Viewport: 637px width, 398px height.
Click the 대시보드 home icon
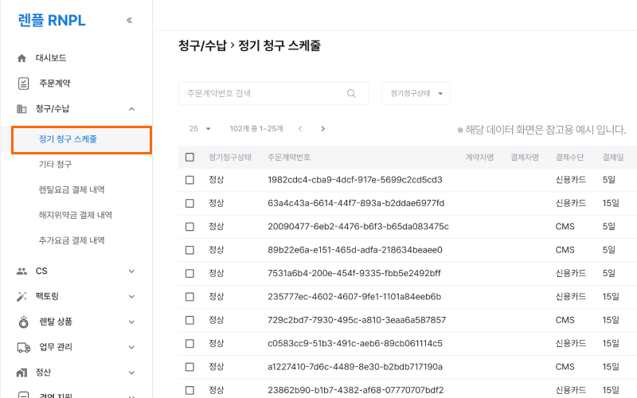[x=22, y=58]
